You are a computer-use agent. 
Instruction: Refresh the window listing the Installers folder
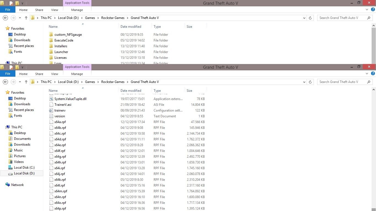[x=310, y=18]
